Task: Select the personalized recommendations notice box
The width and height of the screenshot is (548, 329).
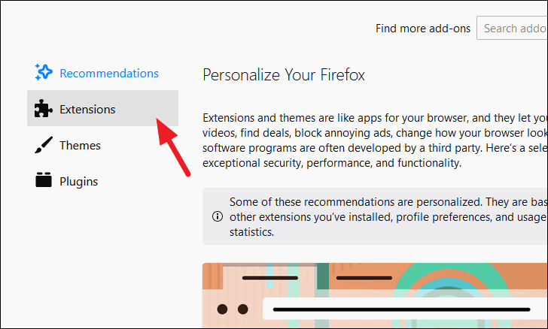Action: pyautogui.click(x=375, y=216)
